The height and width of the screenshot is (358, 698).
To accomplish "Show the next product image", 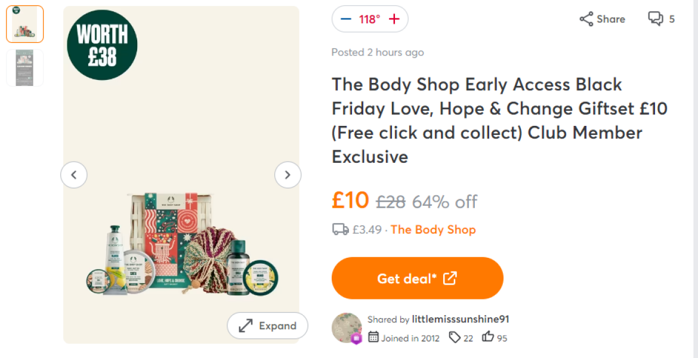I will [288, 174].
